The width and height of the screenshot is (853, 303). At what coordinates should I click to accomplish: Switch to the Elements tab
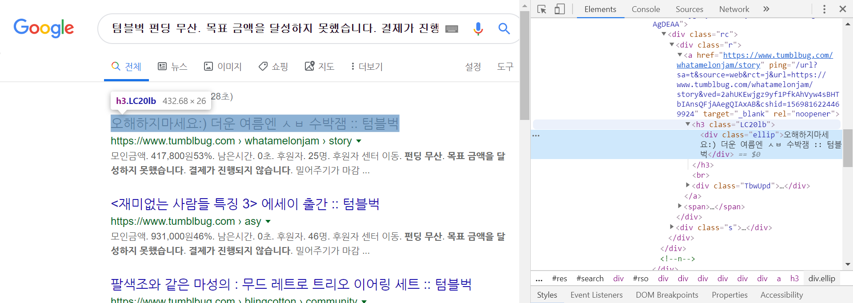600,9
